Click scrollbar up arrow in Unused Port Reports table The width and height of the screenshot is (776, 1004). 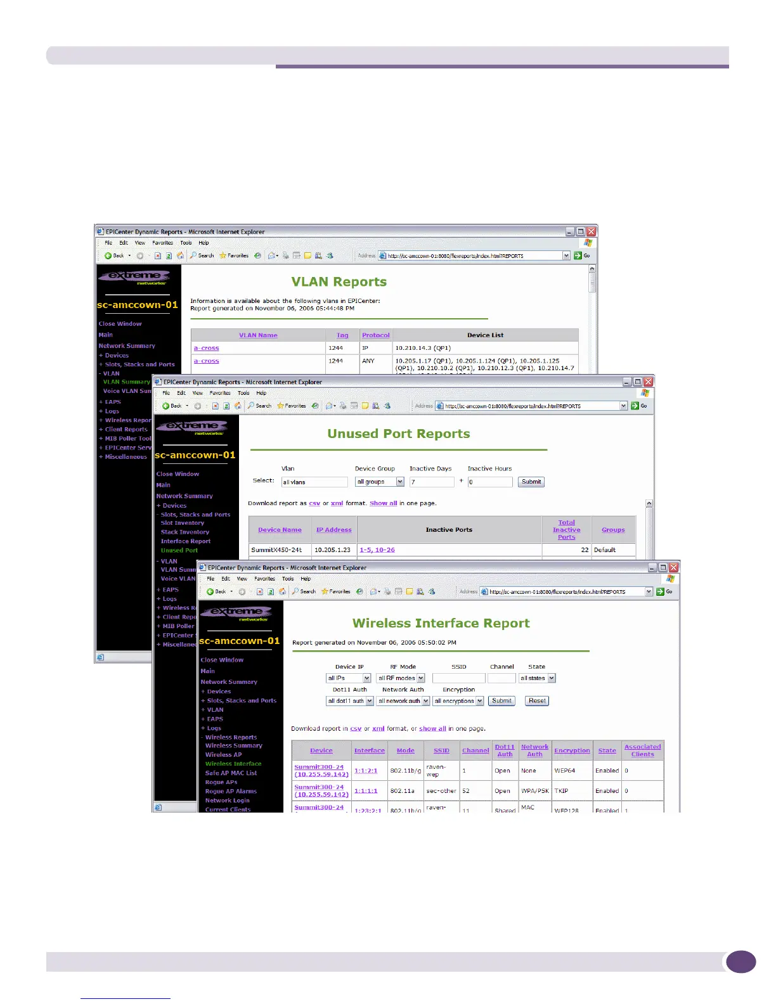click(649, 503)
